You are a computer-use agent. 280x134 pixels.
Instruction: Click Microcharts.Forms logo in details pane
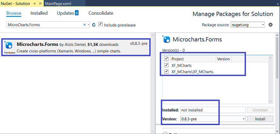coord(166,40)
